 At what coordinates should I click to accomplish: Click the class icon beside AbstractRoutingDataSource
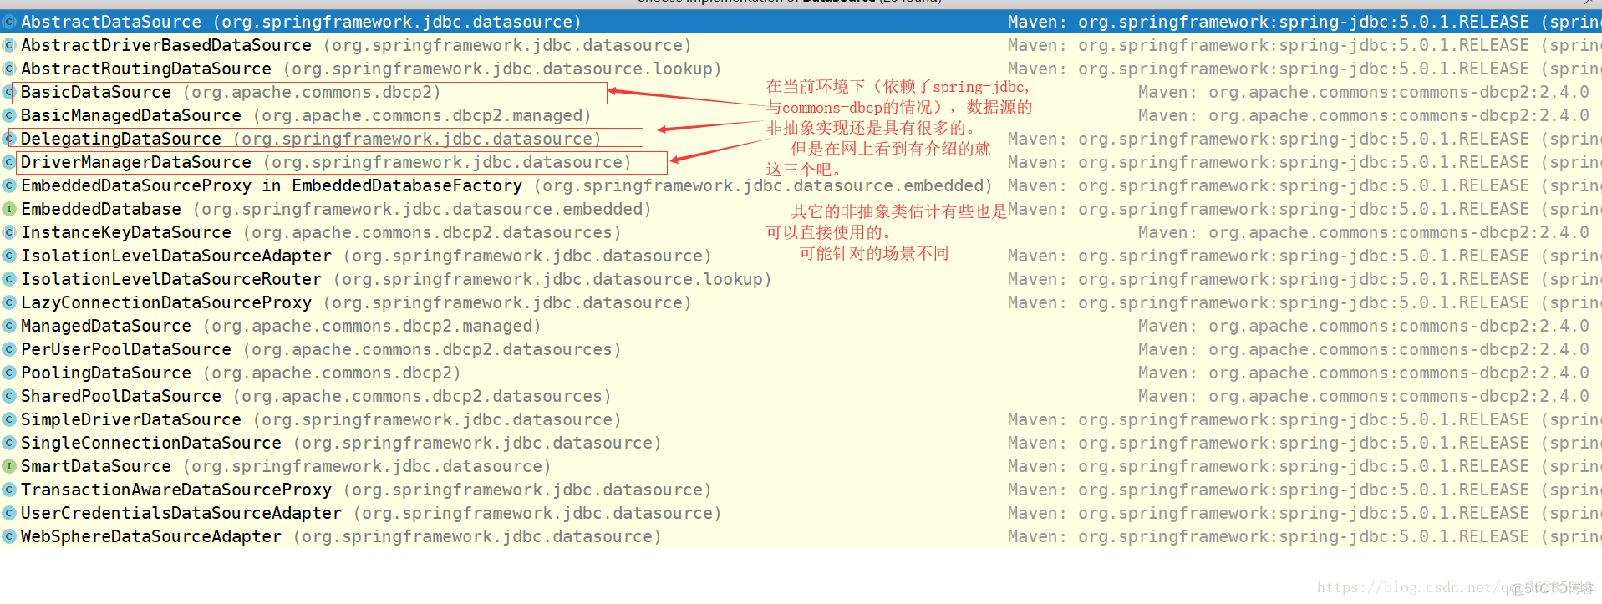click(8, 69)
